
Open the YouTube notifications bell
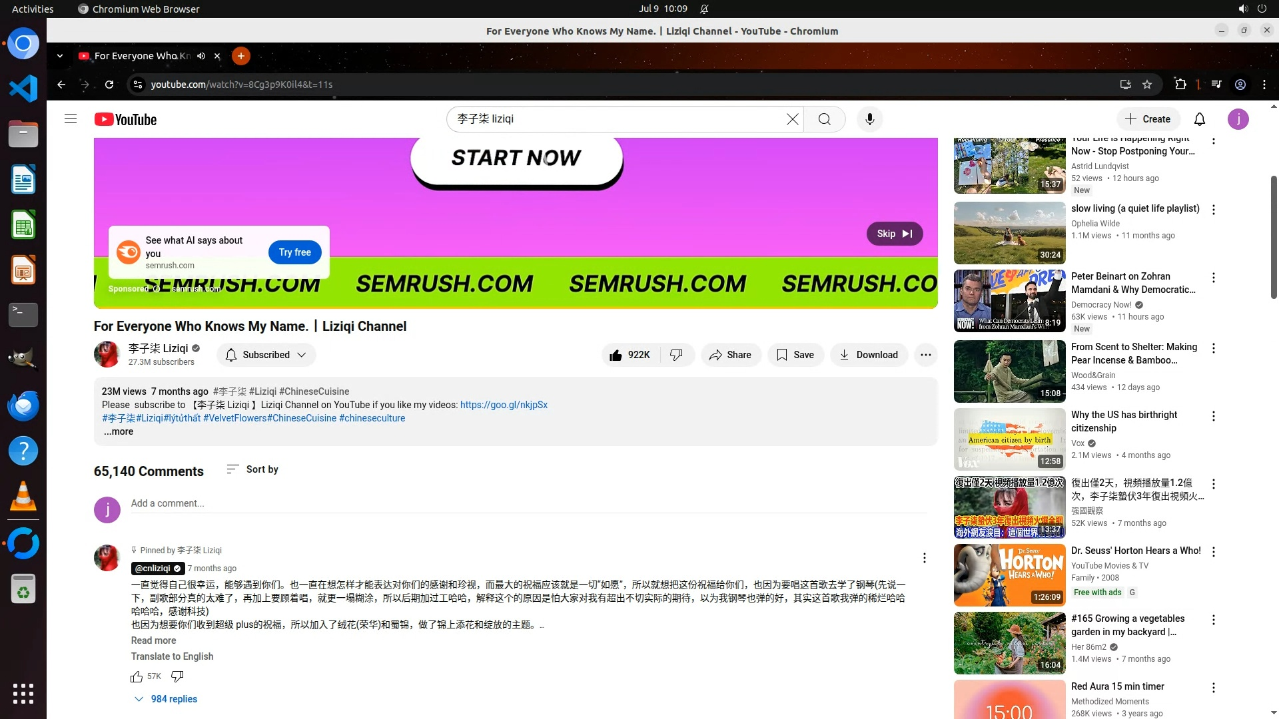(x=1199, y=119)
